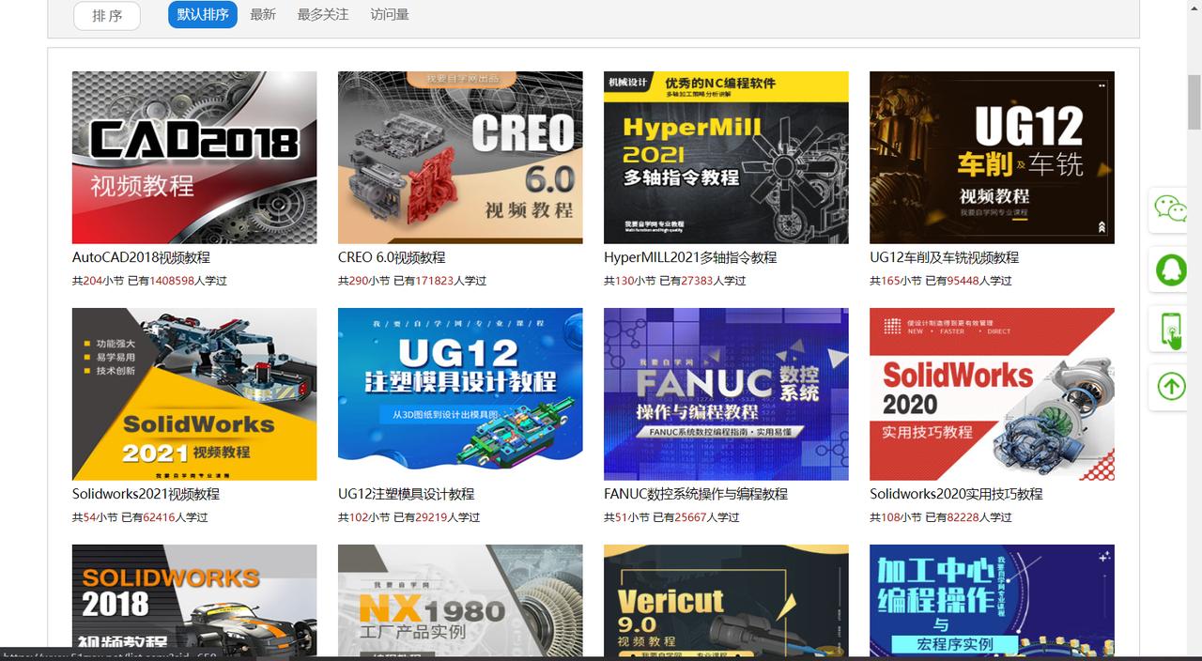Screen dimensions: 1202x661
Task: Click the UG12注塑模具设计教程 cover image
Action: click(x=459, y=393)
